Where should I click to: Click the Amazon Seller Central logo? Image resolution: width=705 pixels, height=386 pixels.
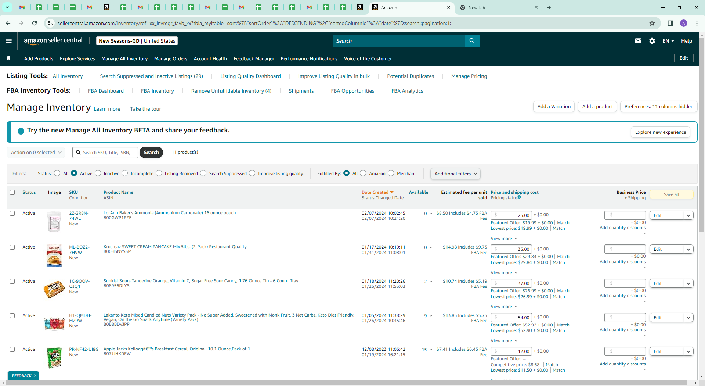53,41
